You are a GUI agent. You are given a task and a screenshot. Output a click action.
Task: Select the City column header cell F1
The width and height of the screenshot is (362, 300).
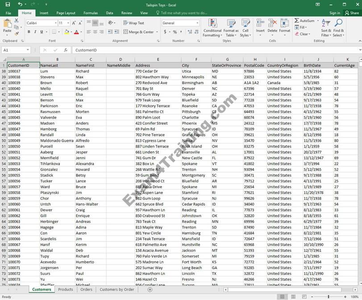[196, 65]
